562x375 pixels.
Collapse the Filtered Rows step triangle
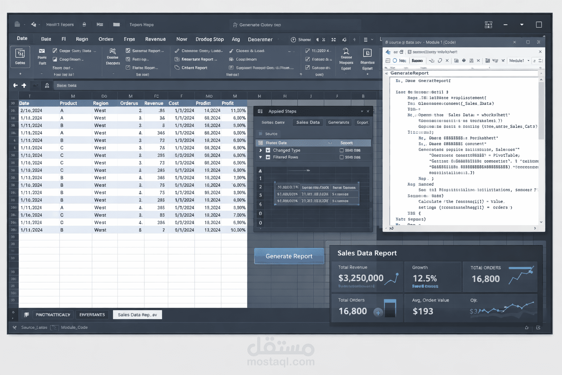(x=261, y=157)
